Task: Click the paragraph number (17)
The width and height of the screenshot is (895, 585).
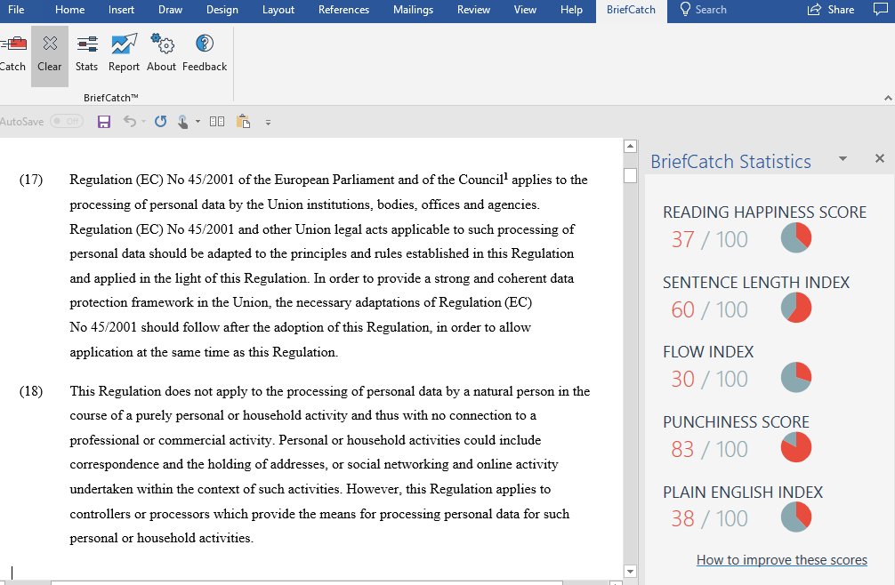Action: pyautogui.click(x=31, y=180)
